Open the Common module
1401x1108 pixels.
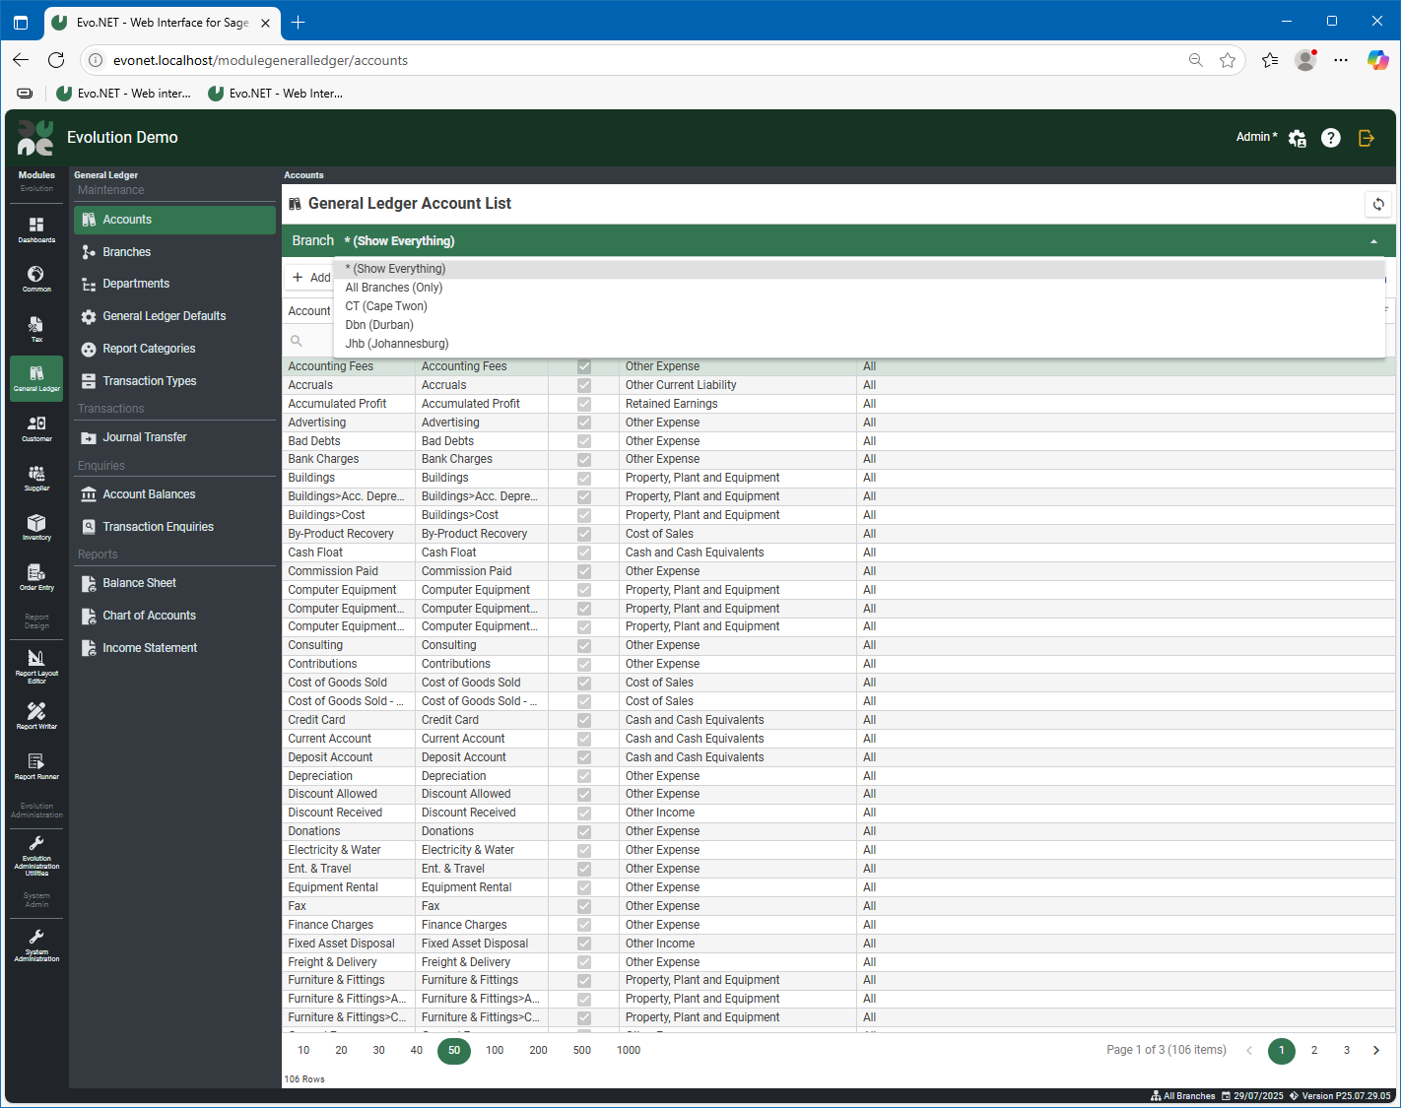click(x=36, y=279)
